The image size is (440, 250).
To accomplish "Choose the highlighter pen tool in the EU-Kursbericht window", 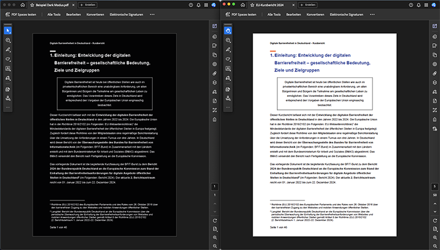I will coord(228,50).
